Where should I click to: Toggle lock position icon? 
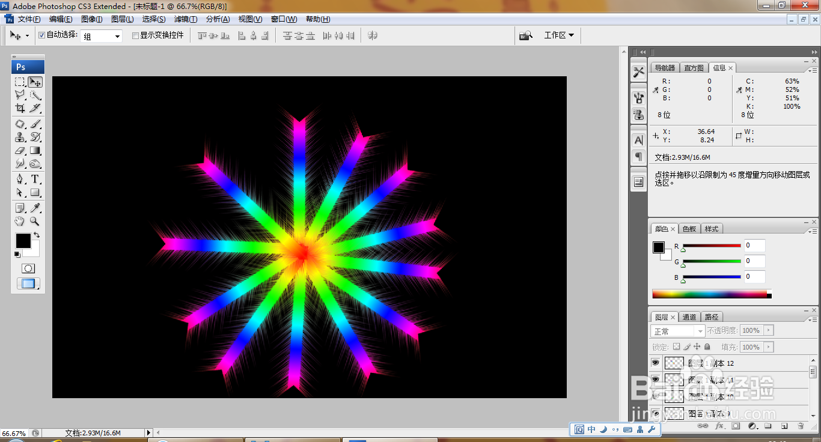tap(697, 347)
